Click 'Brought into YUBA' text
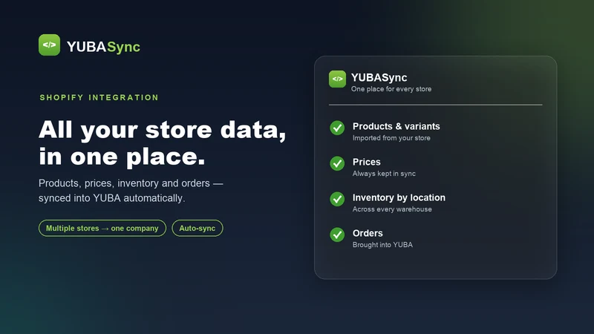This screenshot has width=594, height=334. point(382,245)
